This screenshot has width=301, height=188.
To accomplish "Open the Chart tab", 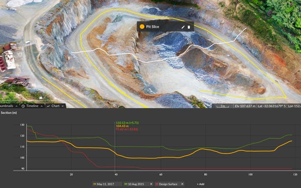I will pyautogui.click(x=55, y=106).
